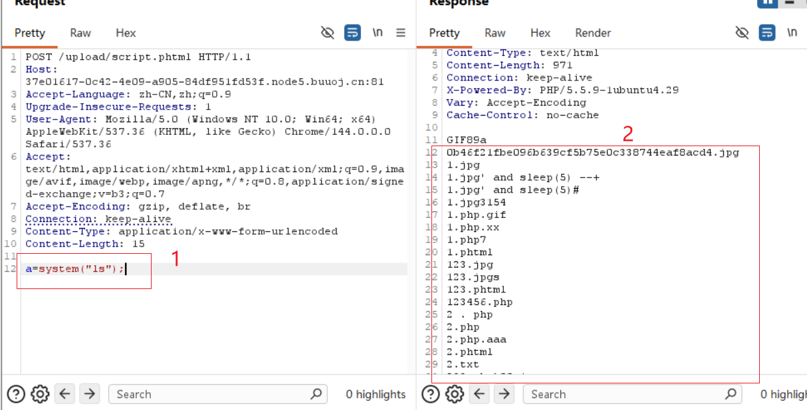Click the "1.jpg' and sleep(5) --+" line
The height and width of the screenshot is (410, 807).
pyautogui.click(x=522, y=177)
